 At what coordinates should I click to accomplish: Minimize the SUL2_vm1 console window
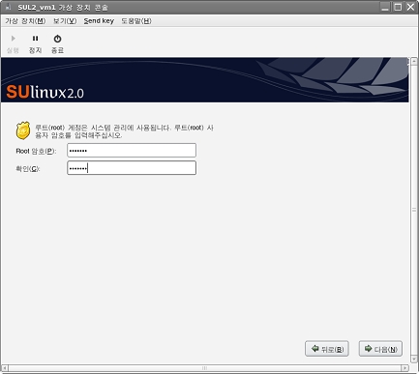coord(385,7)
